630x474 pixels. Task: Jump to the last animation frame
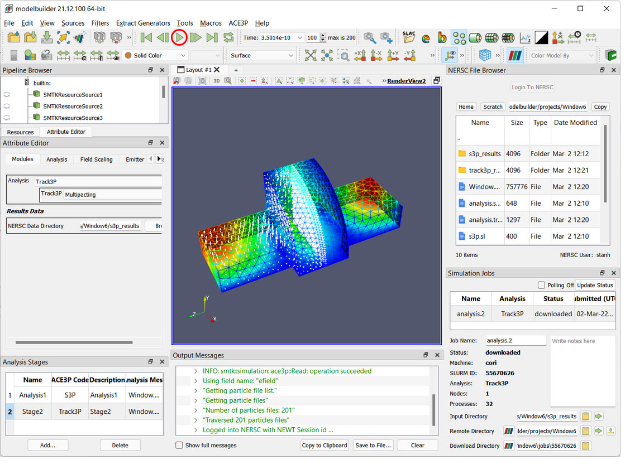[x=212, y=38]
